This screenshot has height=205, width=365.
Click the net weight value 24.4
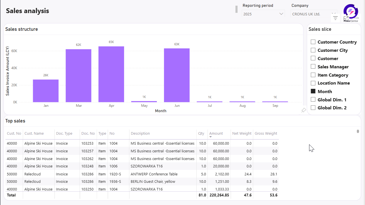[x=248, y=174]
